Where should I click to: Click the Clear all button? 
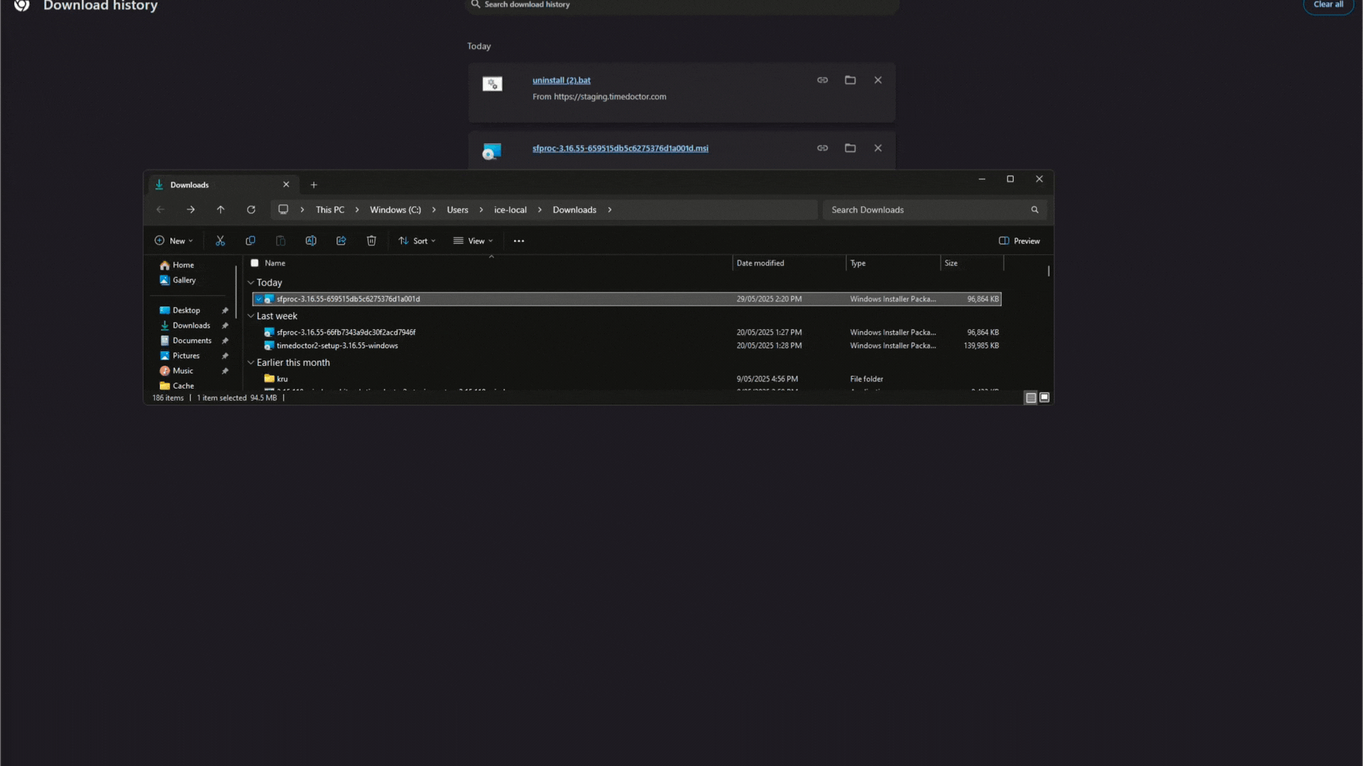pos(1328,5)
